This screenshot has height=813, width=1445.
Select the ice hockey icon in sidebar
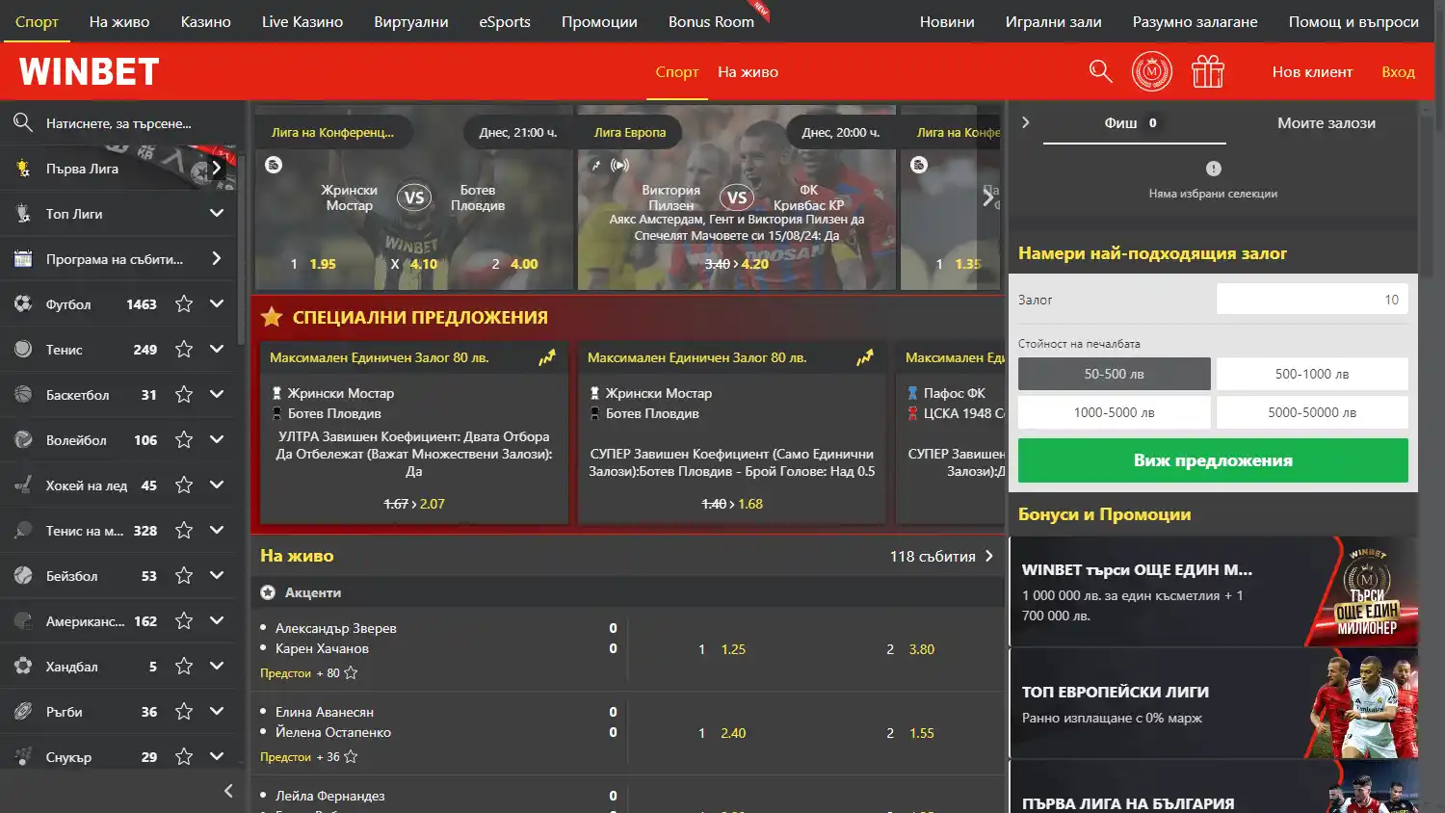23,485
